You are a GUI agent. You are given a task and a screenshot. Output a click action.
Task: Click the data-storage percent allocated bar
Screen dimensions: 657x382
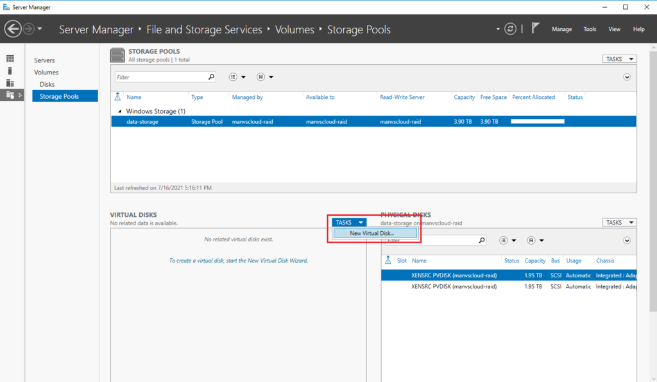[538, 121]
